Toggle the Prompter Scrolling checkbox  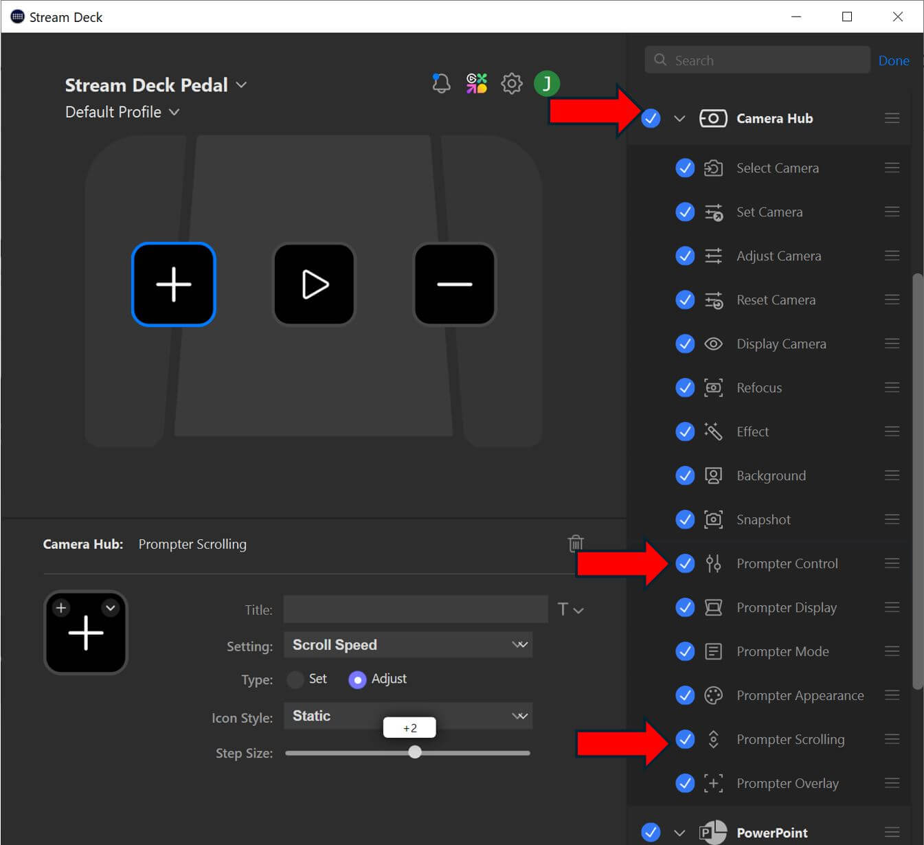point(685,739)
